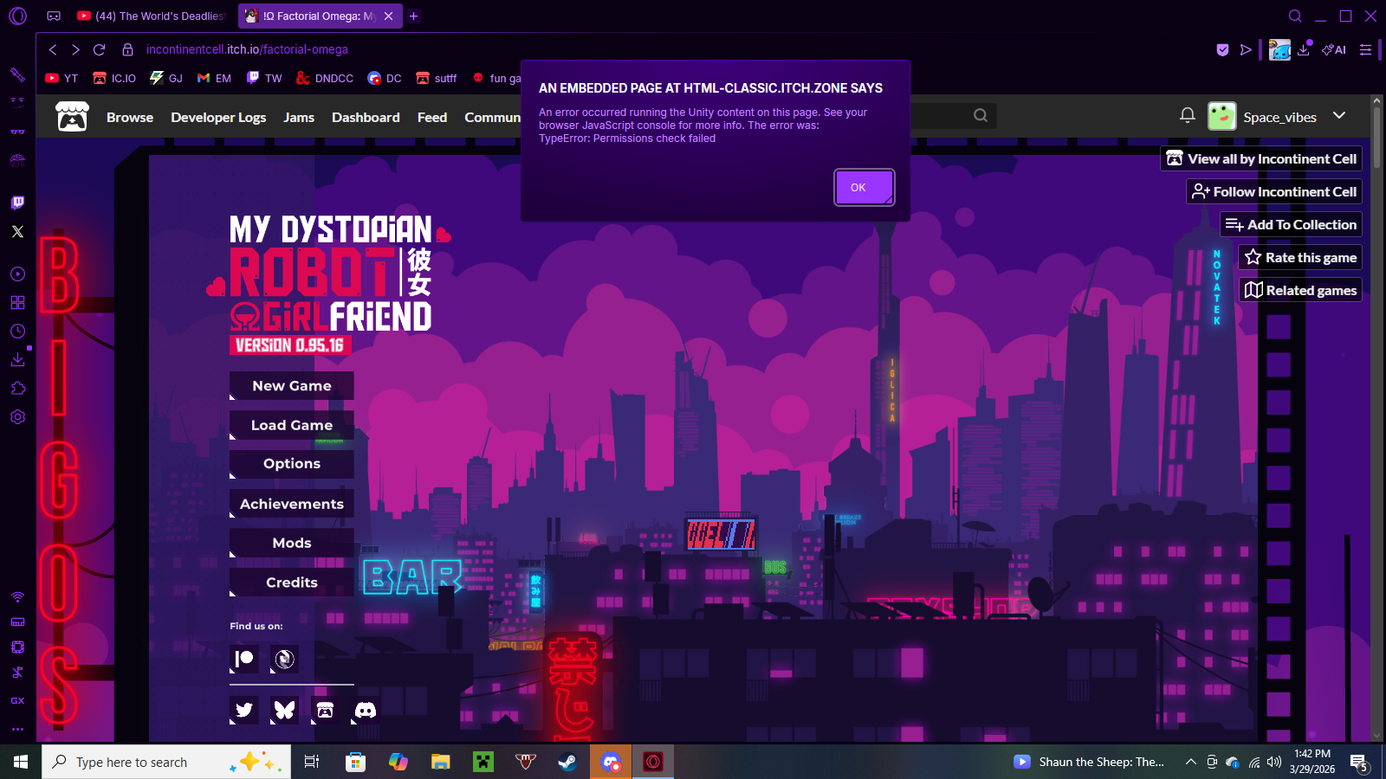Close the IQ Factorial Omega tab

coord(389,16)
